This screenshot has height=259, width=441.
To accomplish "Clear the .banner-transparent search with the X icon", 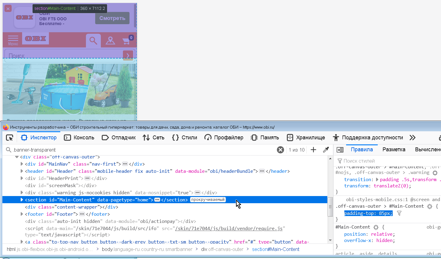I will (x=280, y=150).
